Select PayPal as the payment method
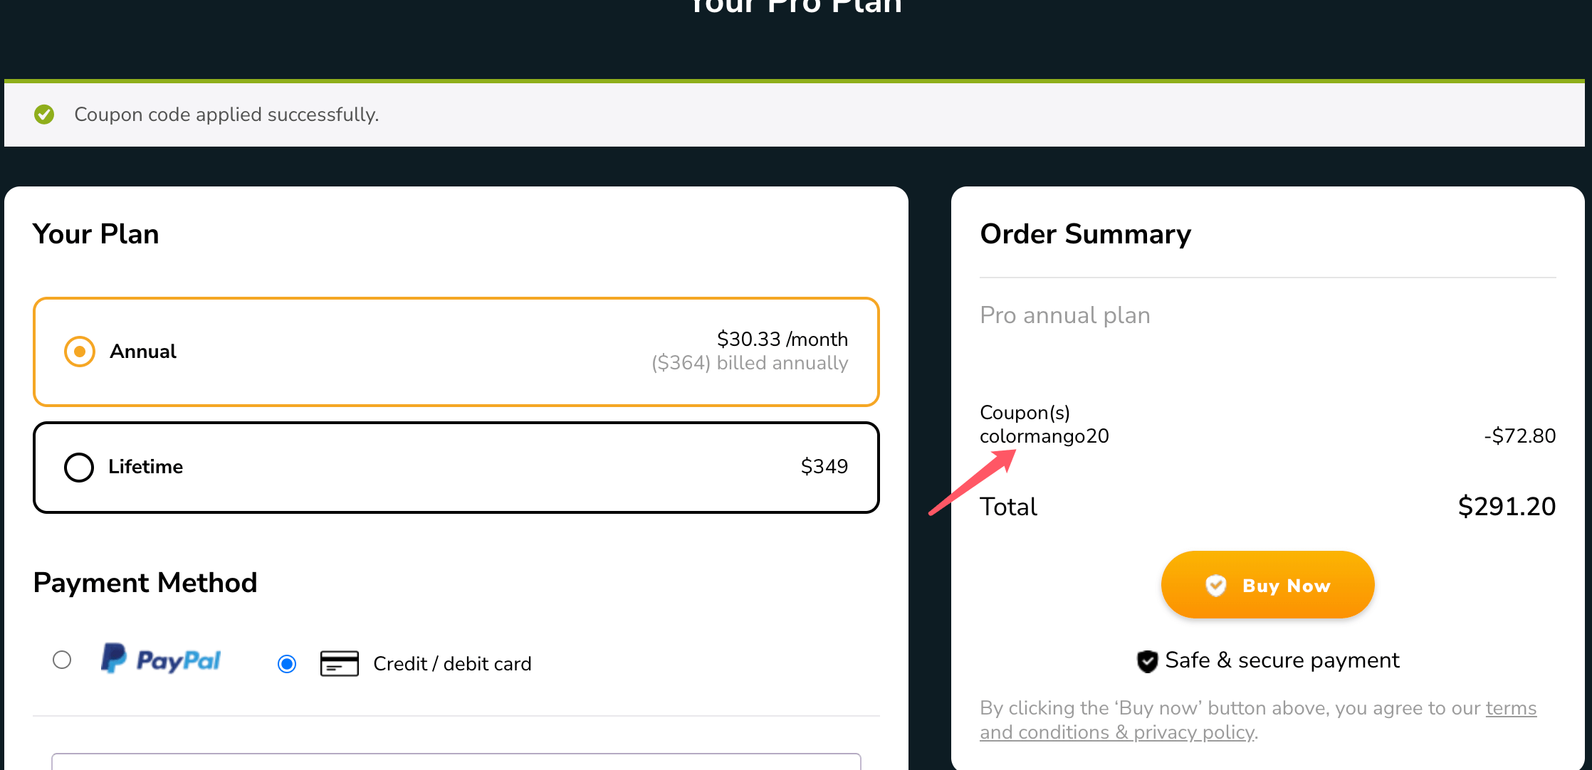 click(x=62, y=660)
